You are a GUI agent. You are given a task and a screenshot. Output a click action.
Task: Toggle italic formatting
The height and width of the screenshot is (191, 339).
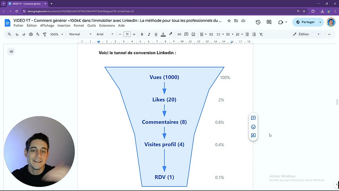149,34
